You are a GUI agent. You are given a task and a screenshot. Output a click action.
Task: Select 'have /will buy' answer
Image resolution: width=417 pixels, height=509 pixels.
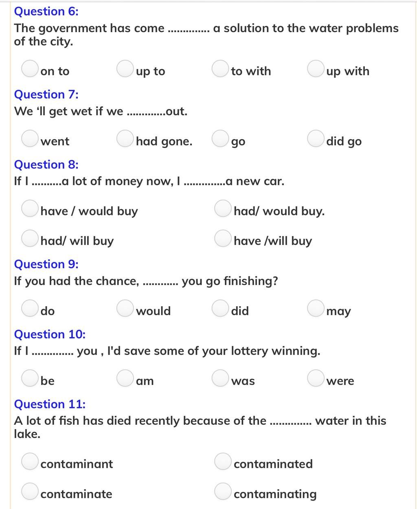(x=223, y=238)
